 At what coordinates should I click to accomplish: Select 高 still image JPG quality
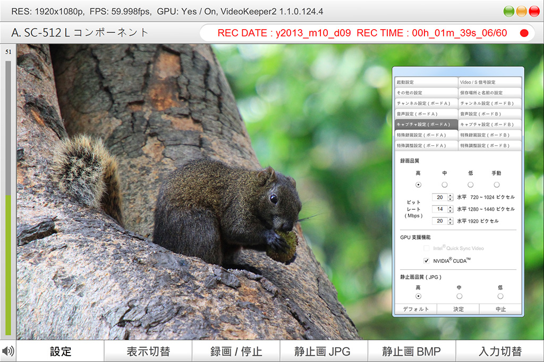point(419,296)
